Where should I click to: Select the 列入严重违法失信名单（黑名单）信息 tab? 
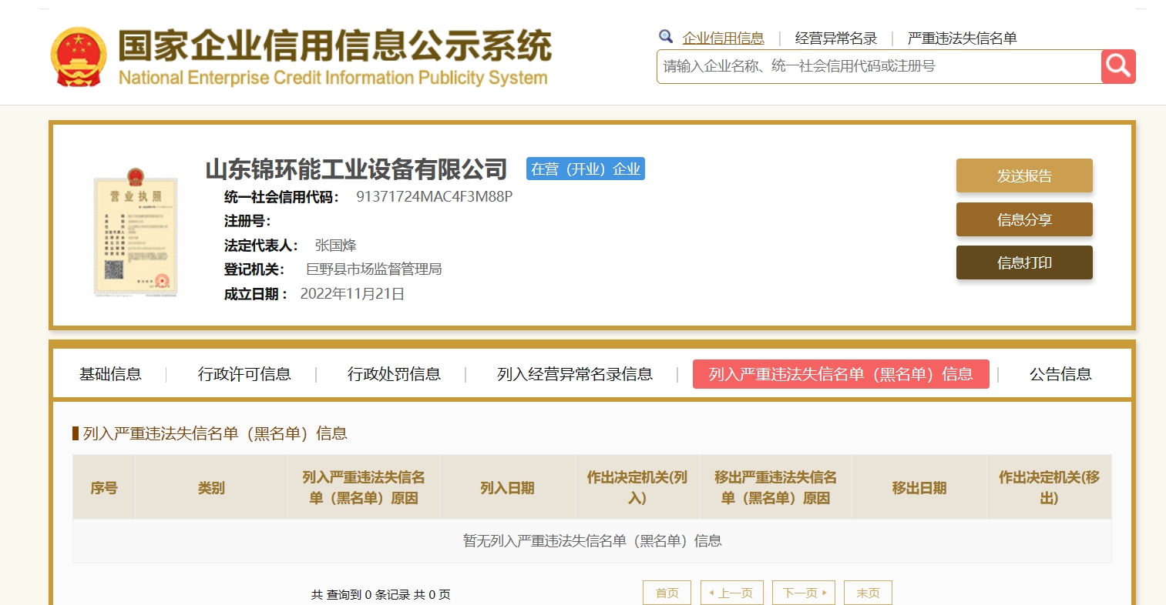click(x=841, y=374)
